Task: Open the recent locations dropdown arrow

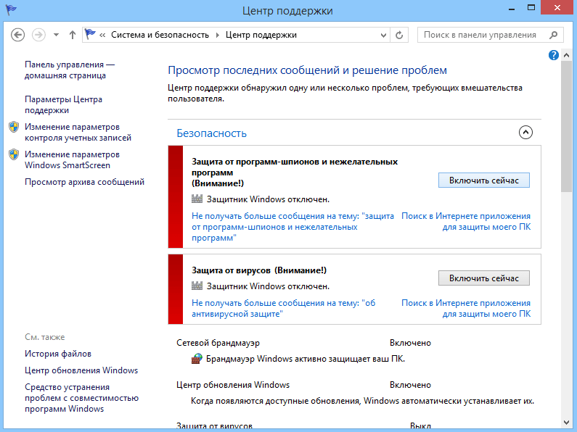Action: 57,35
